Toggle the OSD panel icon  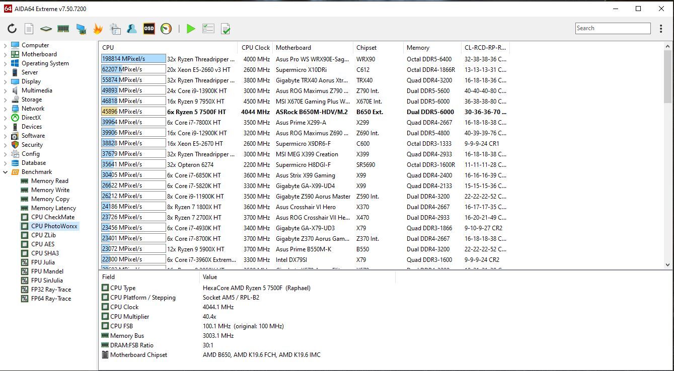pos(149,29)
